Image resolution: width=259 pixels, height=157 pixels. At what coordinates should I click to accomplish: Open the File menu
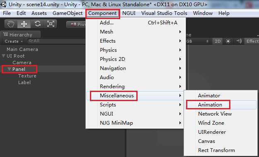pos(7,13)
